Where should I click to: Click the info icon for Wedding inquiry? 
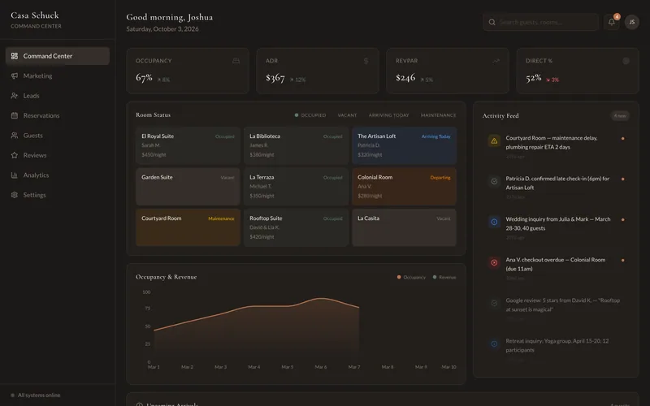click(494, 222)
